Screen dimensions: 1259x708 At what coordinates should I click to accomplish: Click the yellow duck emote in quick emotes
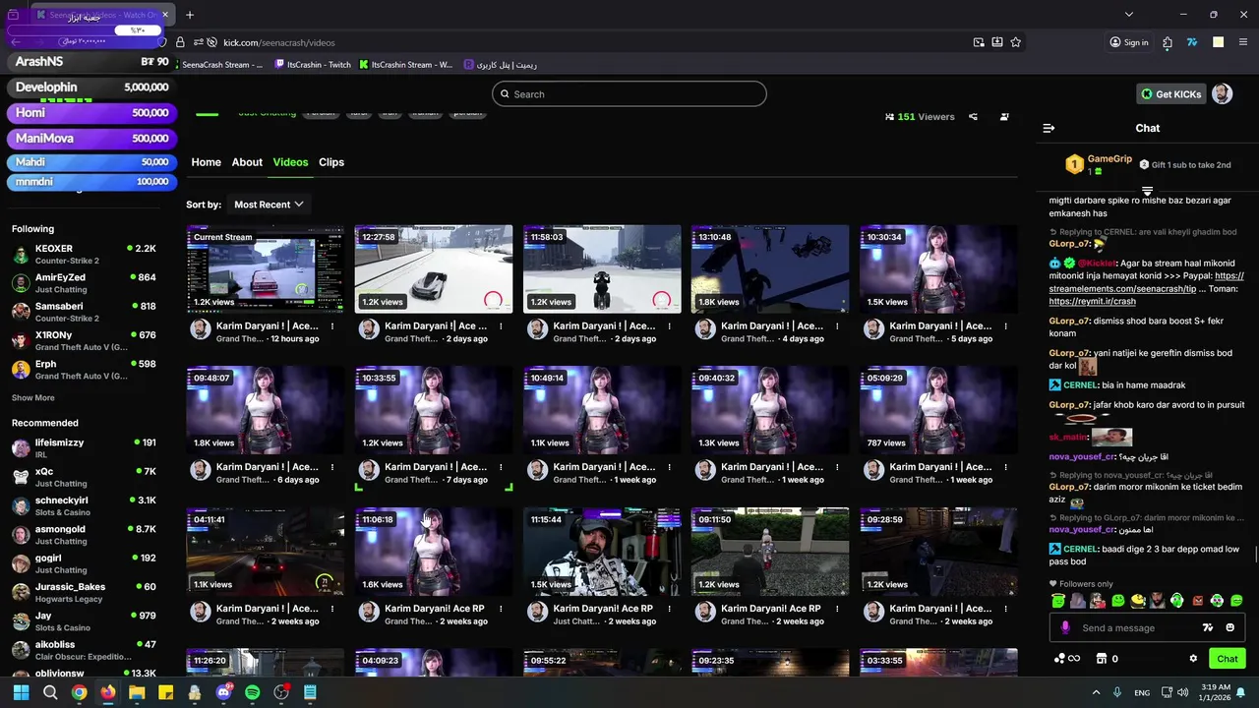point(1138,601)
